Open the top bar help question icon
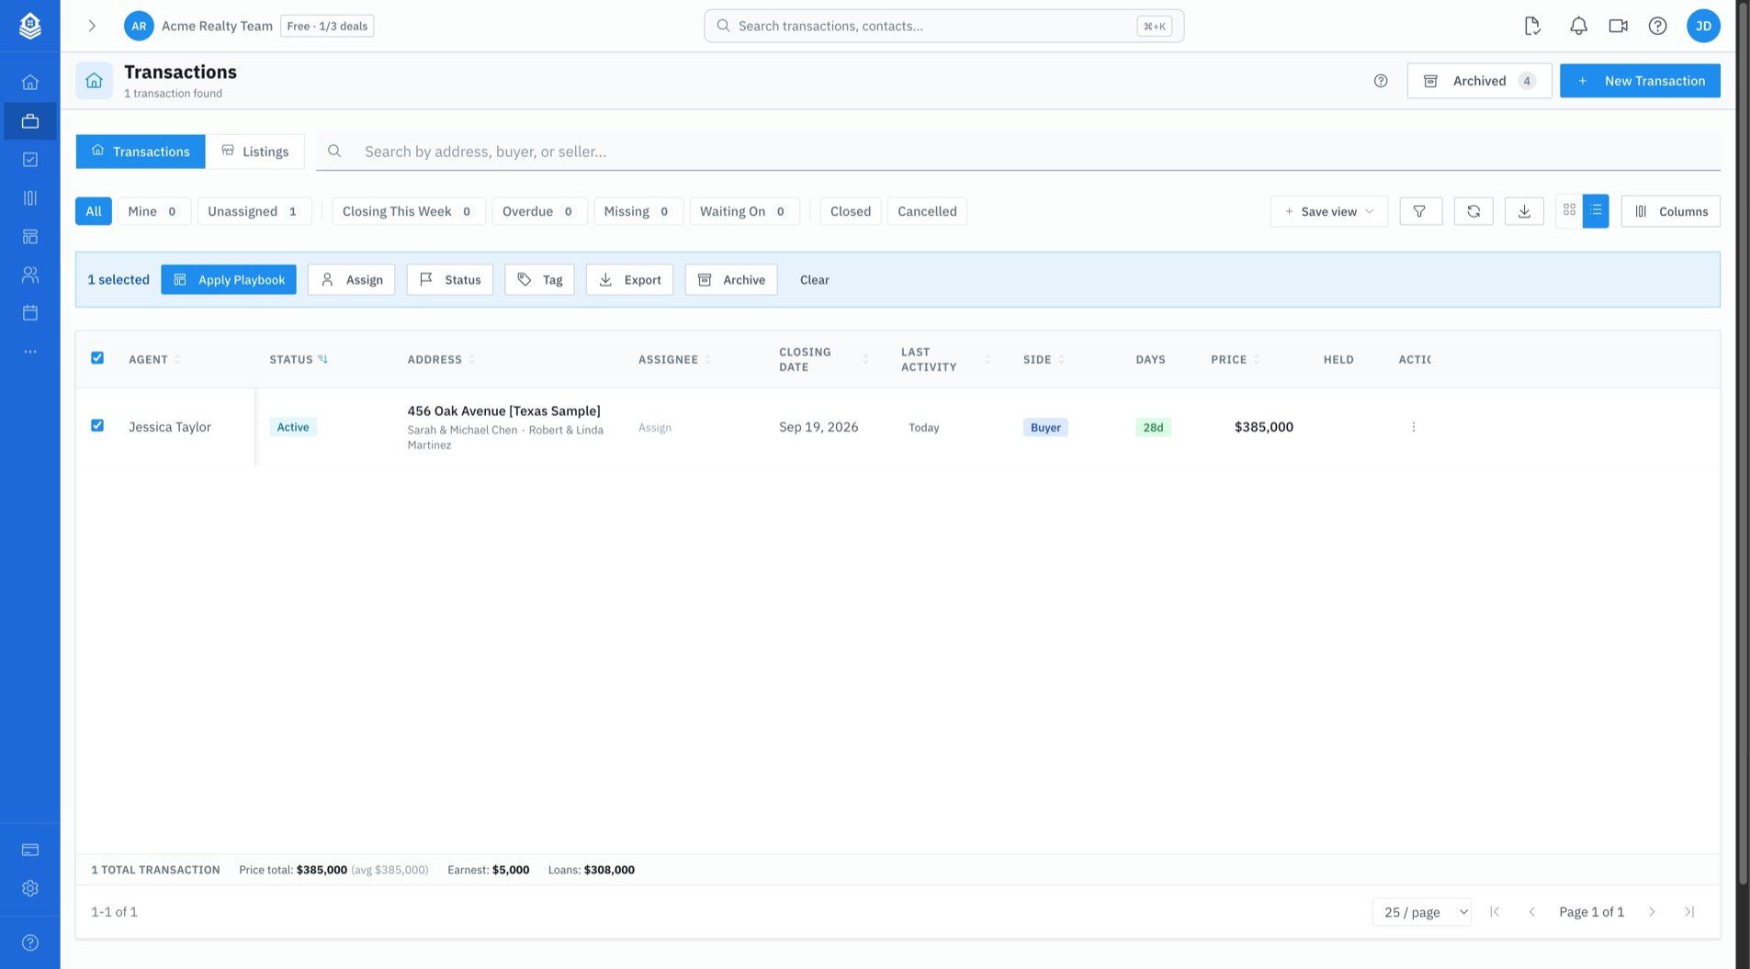 pyautogui.click(x=1657, y=26)
